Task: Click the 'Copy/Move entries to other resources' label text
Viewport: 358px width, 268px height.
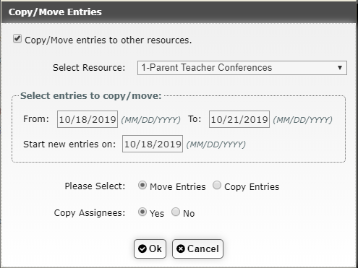Action: click(x=108, y=40)
